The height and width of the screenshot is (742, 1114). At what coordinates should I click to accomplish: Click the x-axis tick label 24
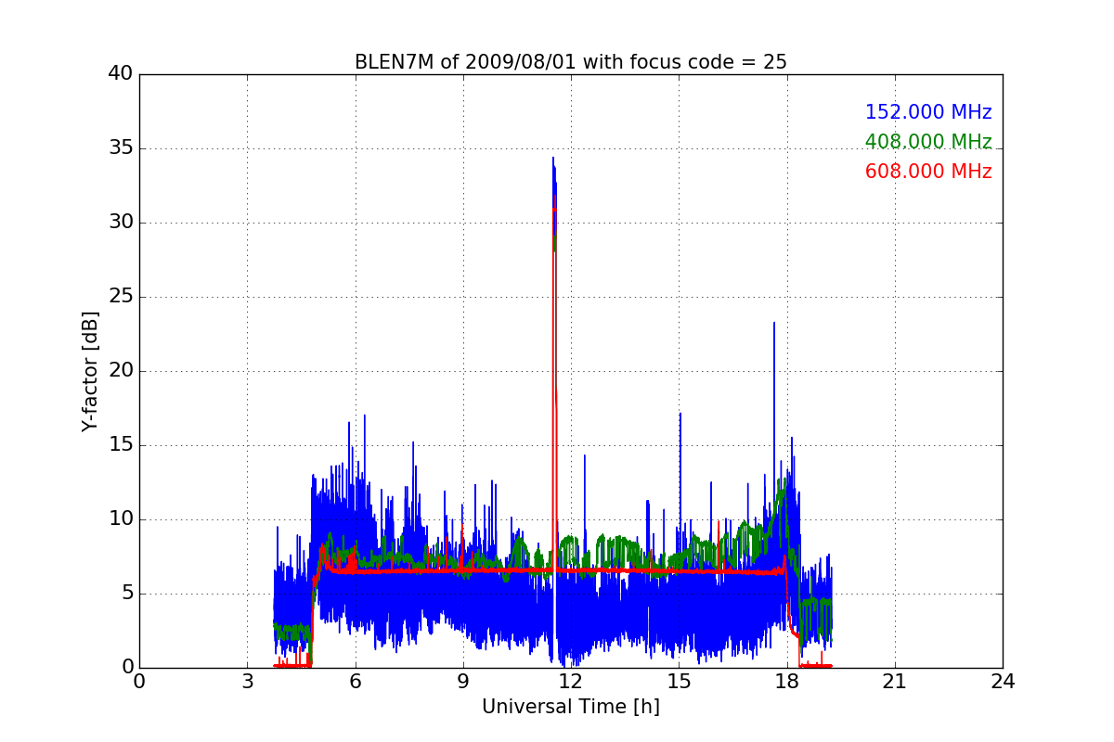point(1003,682)
